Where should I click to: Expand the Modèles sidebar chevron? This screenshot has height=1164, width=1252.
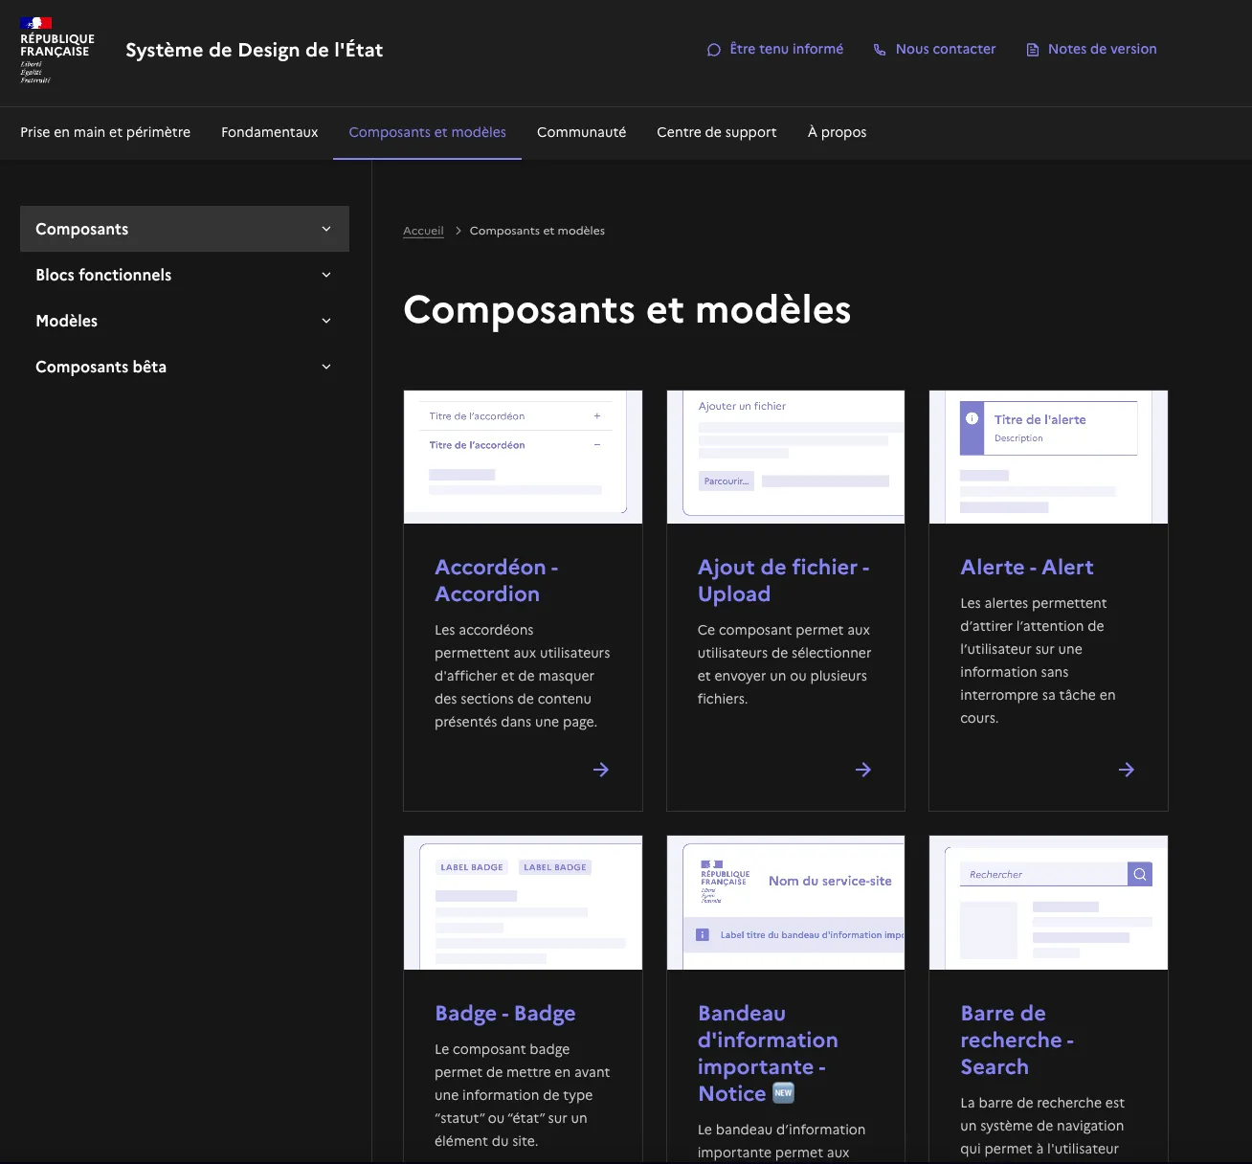click(326, 321)
